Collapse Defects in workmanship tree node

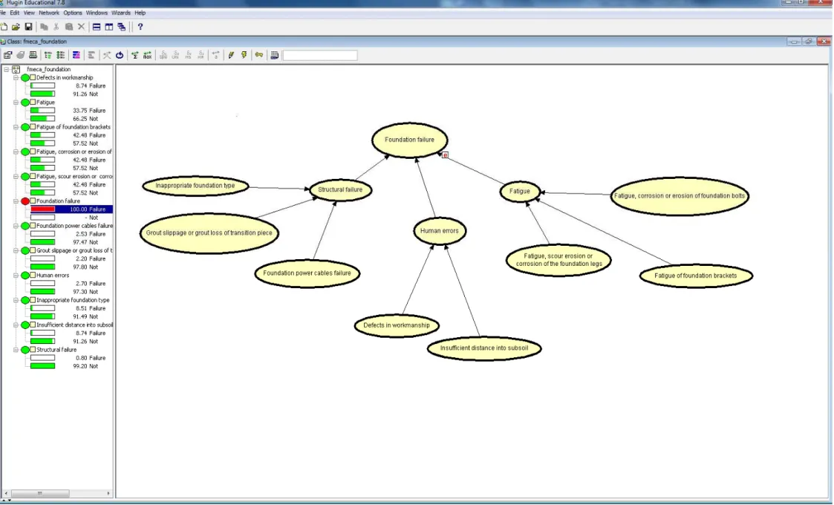click(16, 78)
